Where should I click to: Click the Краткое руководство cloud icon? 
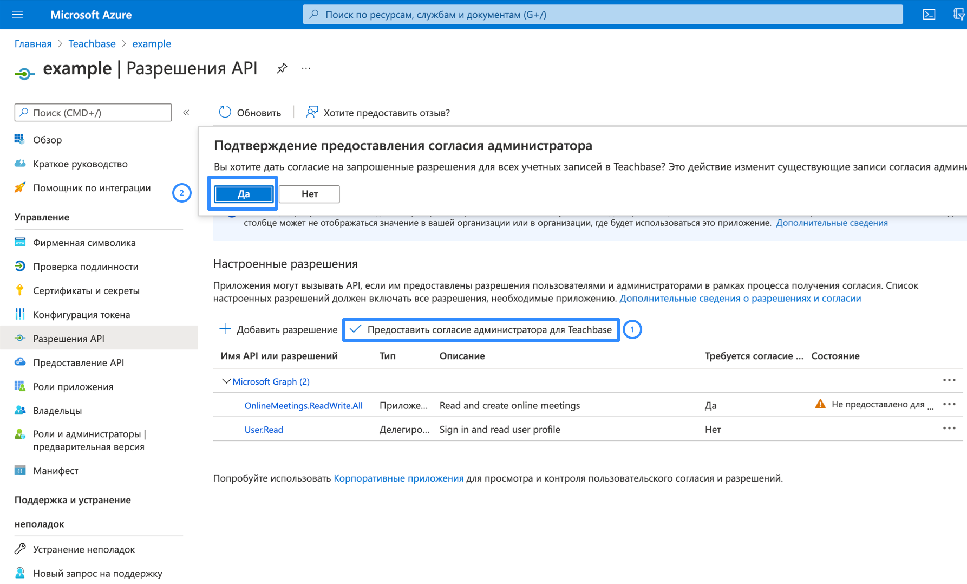pyautogui.click(x=19, y=164)
